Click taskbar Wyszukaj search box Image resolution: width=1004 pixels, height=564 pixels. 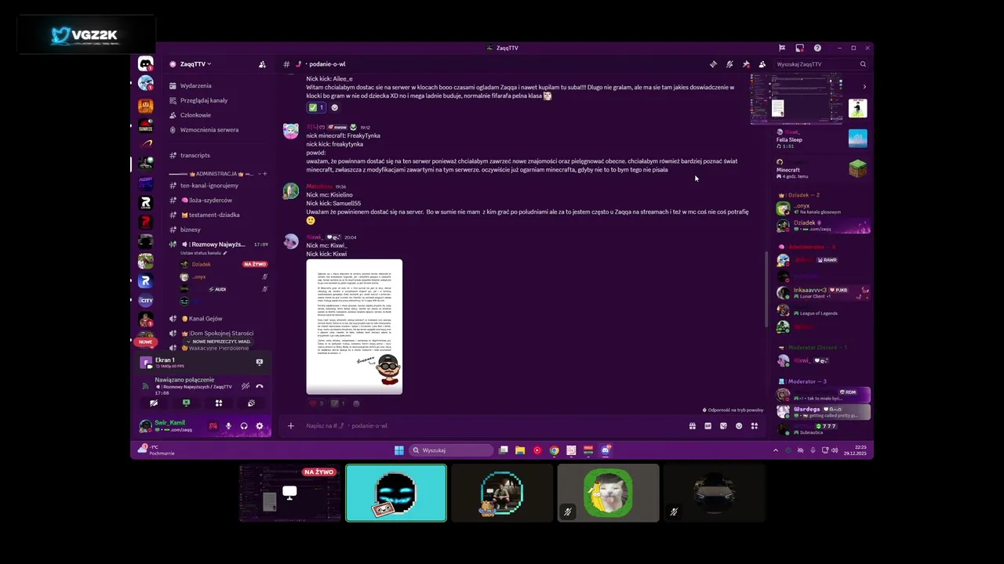click(452, 450)
